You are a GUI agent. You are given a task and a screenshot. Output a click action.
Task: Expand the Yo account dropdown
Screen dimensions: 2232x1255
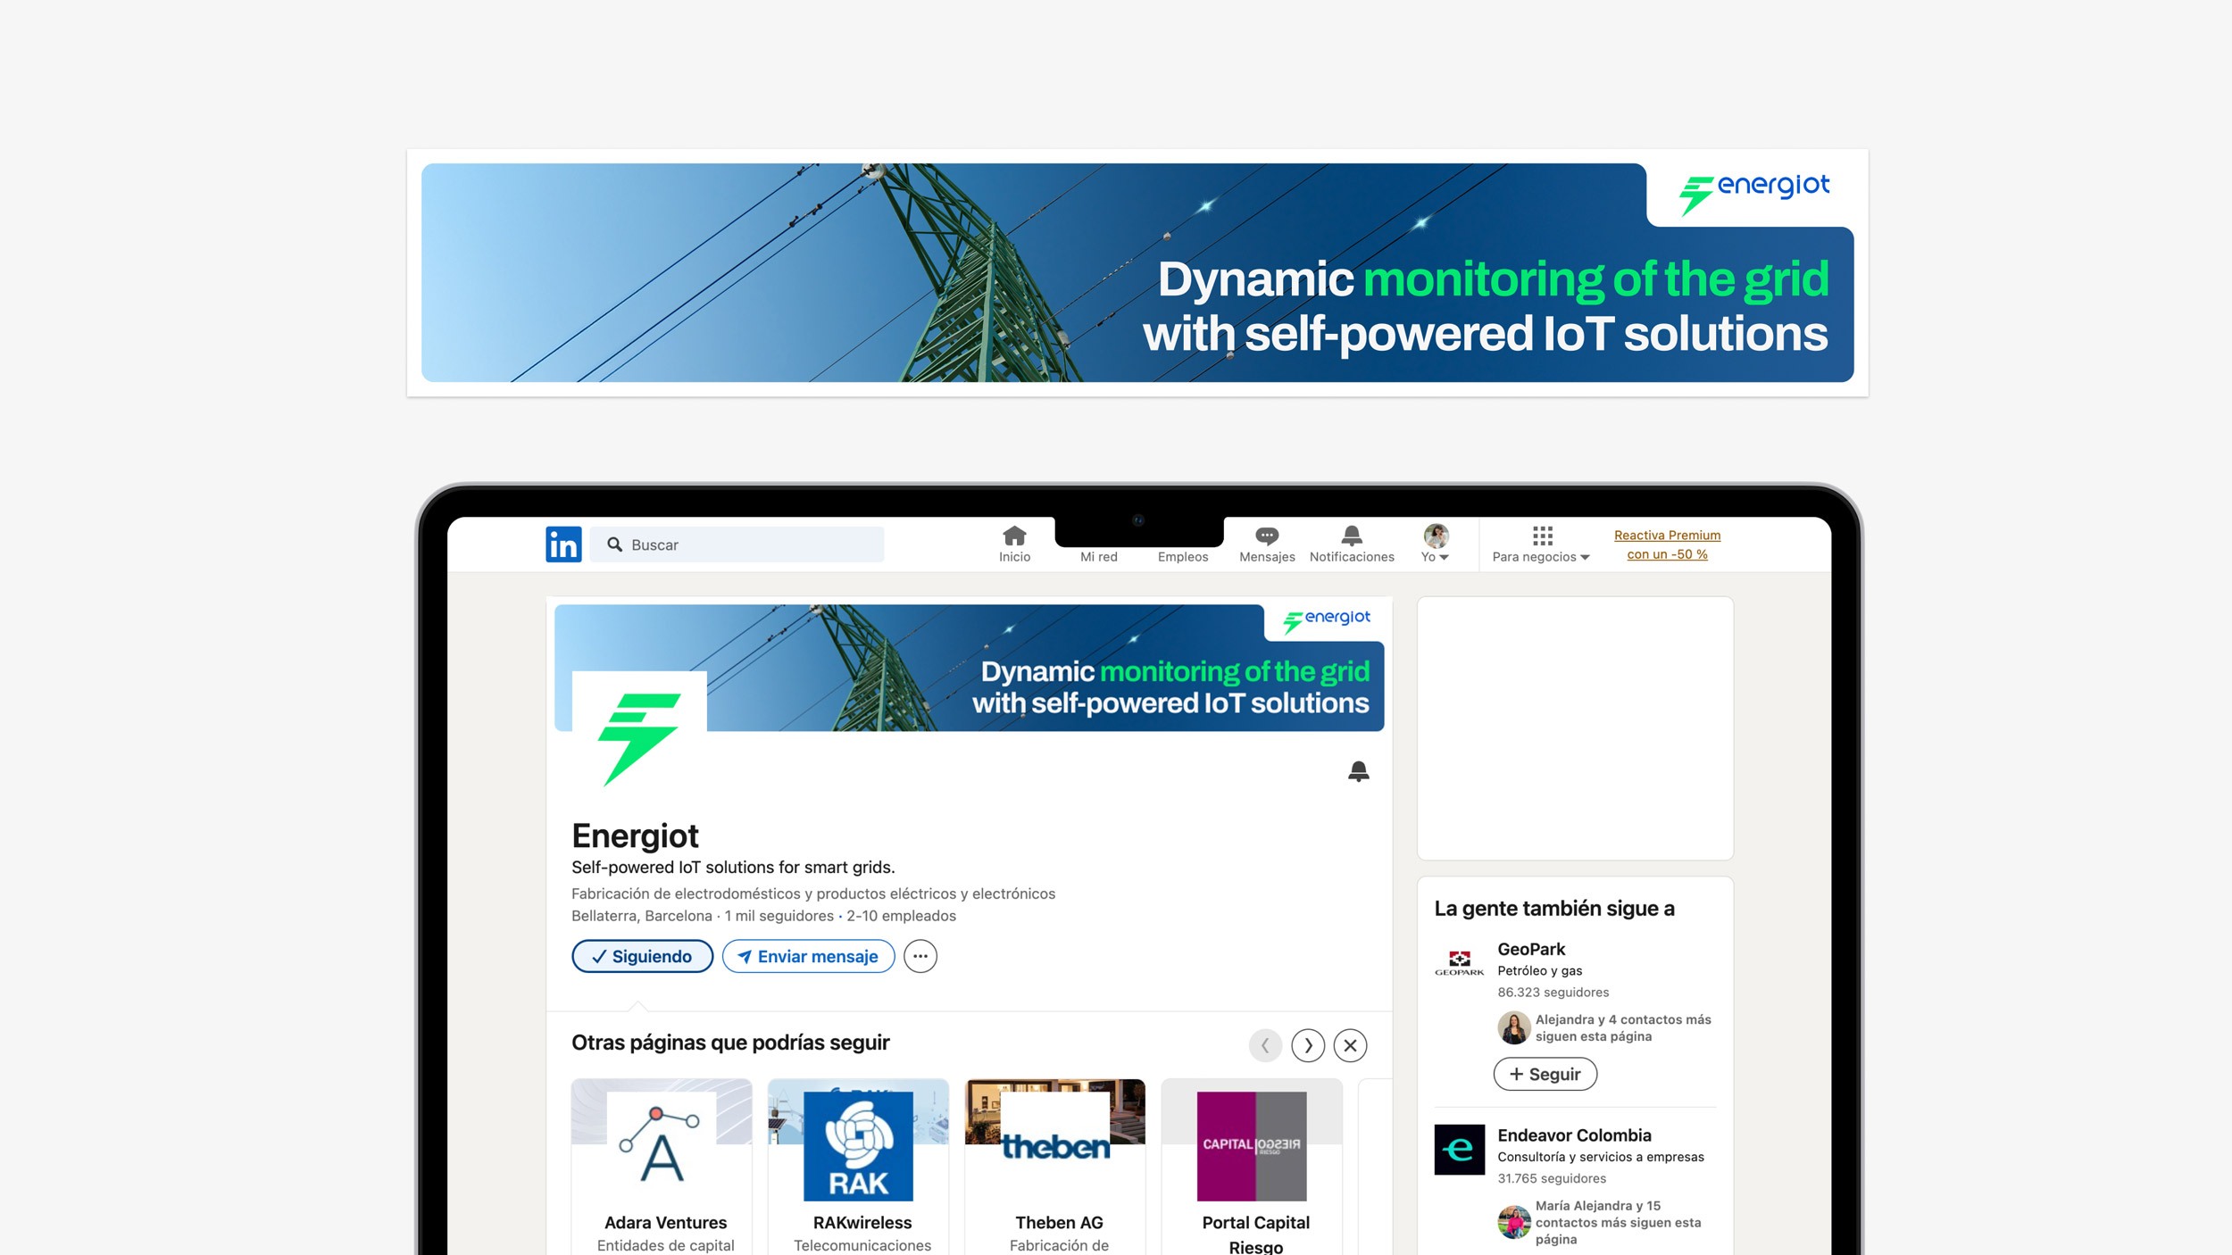click(x=1435, y=557)
